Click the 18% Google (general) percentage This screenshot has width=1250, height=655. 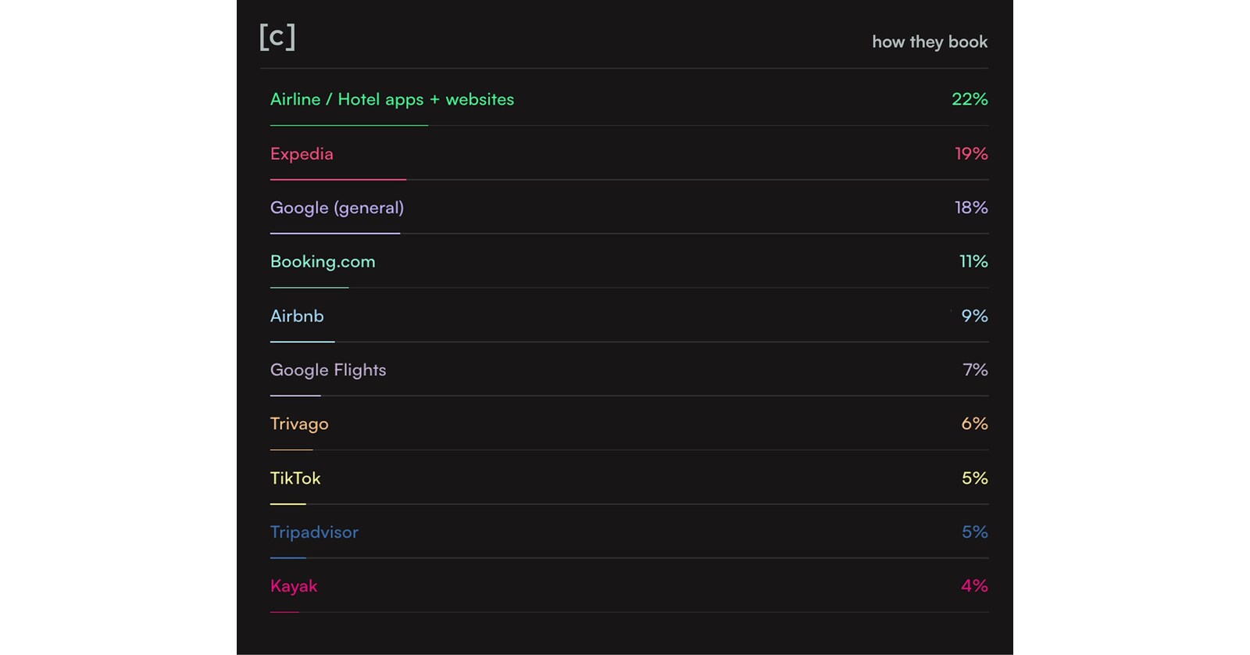click(970, 208)
